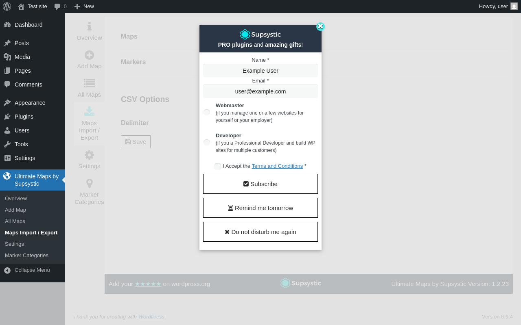Click the Appearance brush icon
This screenshot has width=521, height=325.
[x=7, y=103]
